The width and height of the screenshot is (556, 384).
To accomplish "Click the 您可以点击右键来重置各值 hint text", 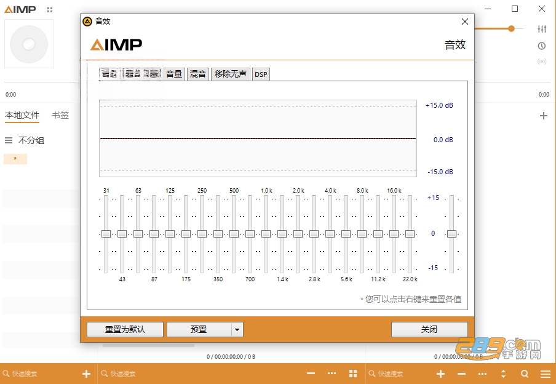I will tap(411, 299).
